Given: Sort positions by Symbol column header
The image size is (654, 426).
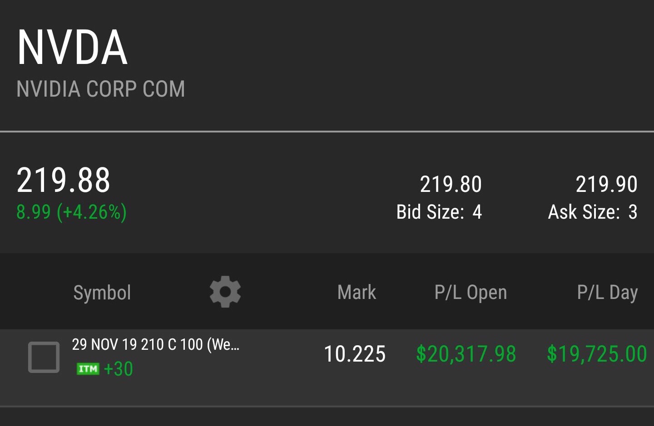Looking at the screenshot, I should [x=102, y=293].
